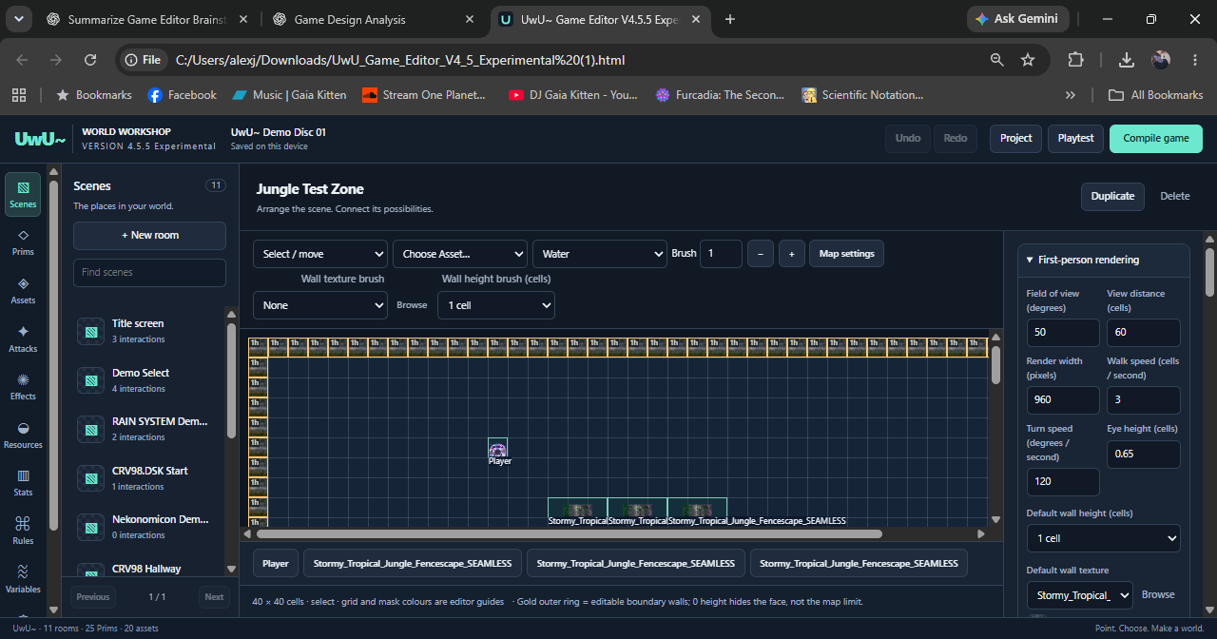Click the Player sprite on the map

click(x=497, y=449)
